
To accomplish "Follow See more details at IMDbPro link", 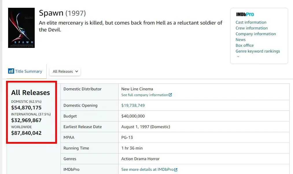I will click(x=148, y=169).
